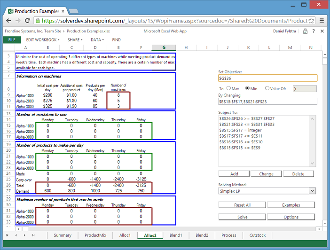
Task: Open the FILE menu
Action: tap(11, 40)
